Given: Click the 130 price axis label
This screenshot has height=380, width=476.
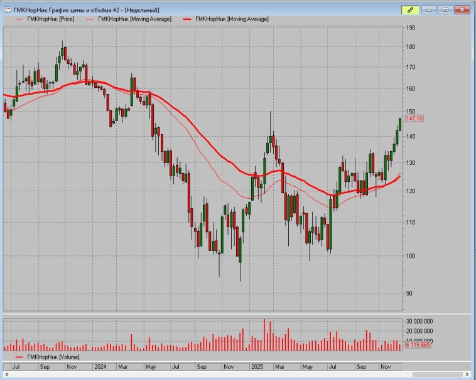Looking at the screenshot, I should 411,163.
